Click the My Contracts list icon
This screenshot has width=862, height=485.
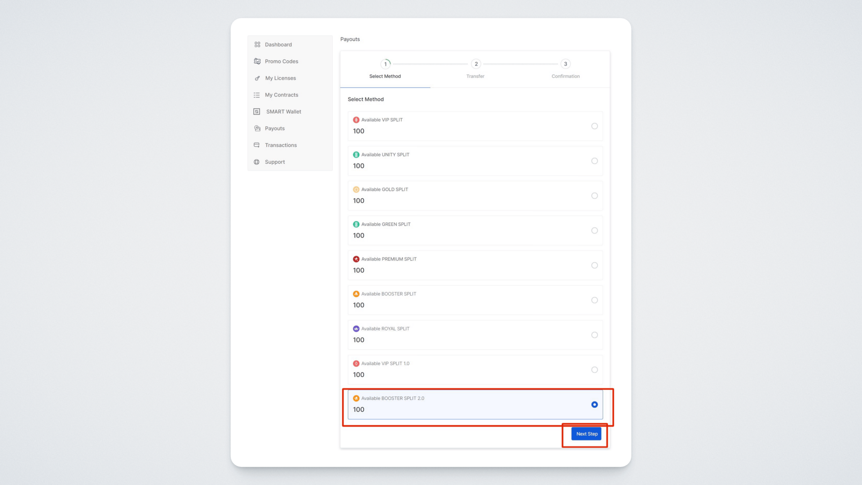tap(257, 95)
